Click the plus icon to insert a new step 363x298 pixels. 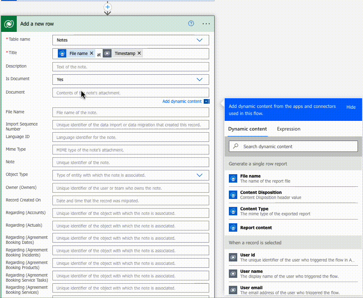107,7
